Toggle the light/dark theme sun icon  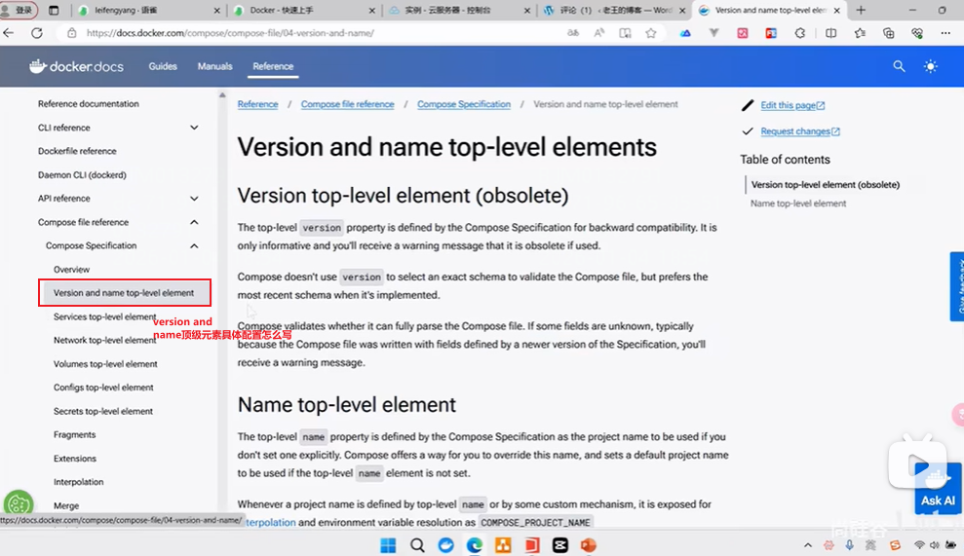(930, 66)
